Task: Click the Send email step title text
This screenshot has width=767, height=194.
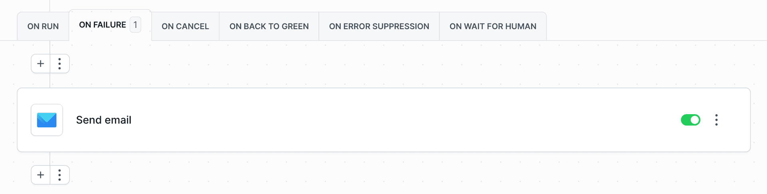Action: point(104,120)
